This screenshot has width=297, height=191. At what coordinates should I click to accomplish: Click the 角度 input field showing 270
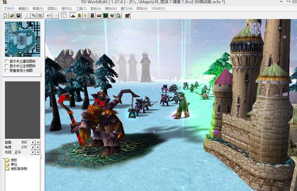tap(26, 147)
